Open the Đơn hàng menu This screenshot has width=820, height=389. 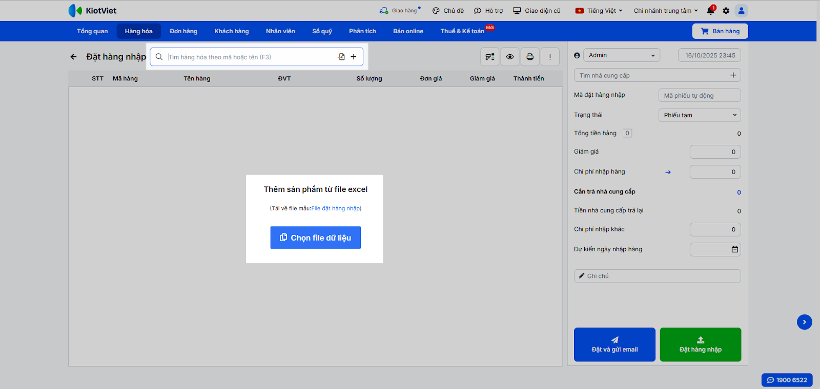(x=183, y=31)
